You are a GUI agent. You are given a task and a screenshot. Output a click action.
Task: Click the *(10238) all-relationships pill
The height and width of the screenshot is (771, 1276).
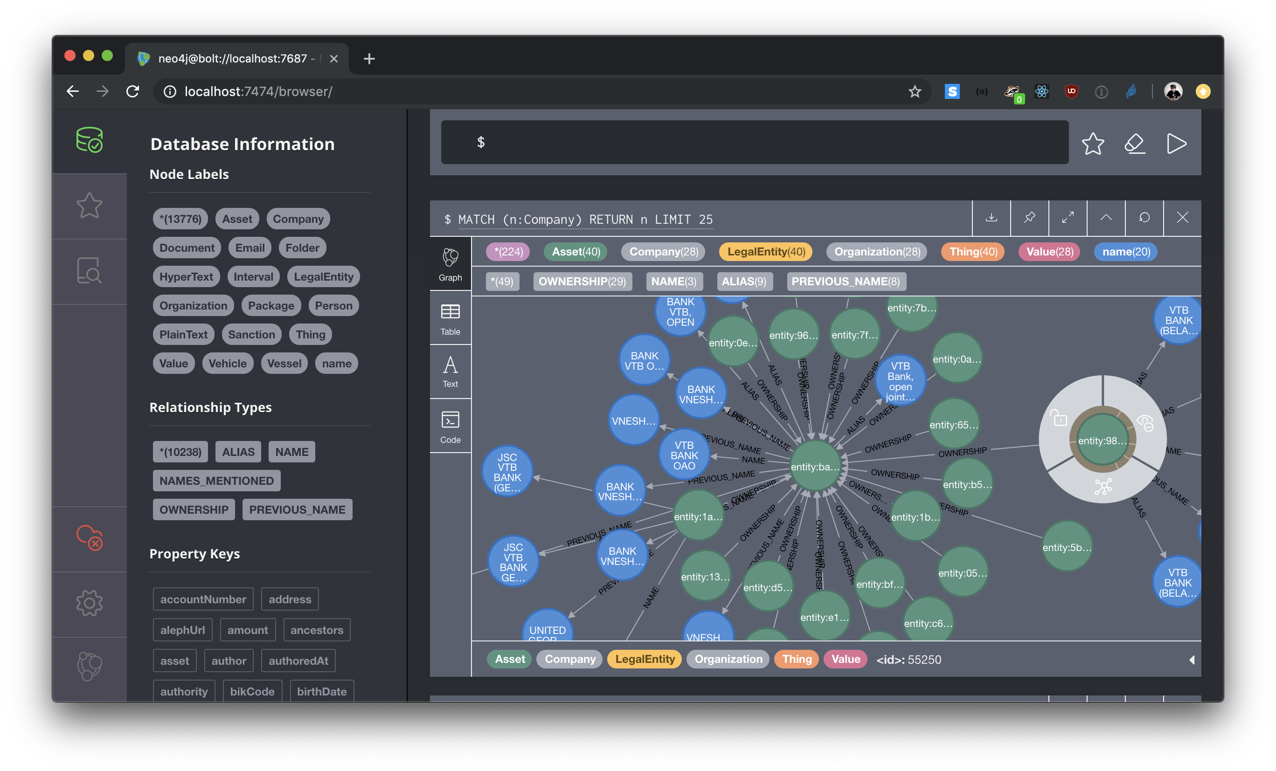(180, 452)
